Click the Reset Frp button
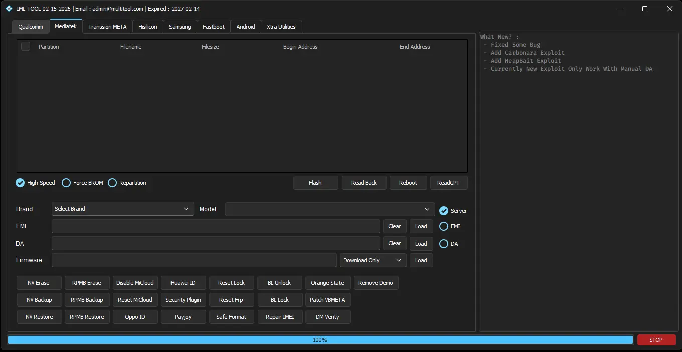The image size is (682, 352). pyautogui.click(x=231, y=300)
